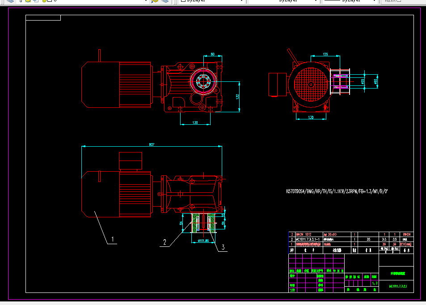
Task: Select the output shaft hub circle in the front view
Action: [x=203, y=81]
